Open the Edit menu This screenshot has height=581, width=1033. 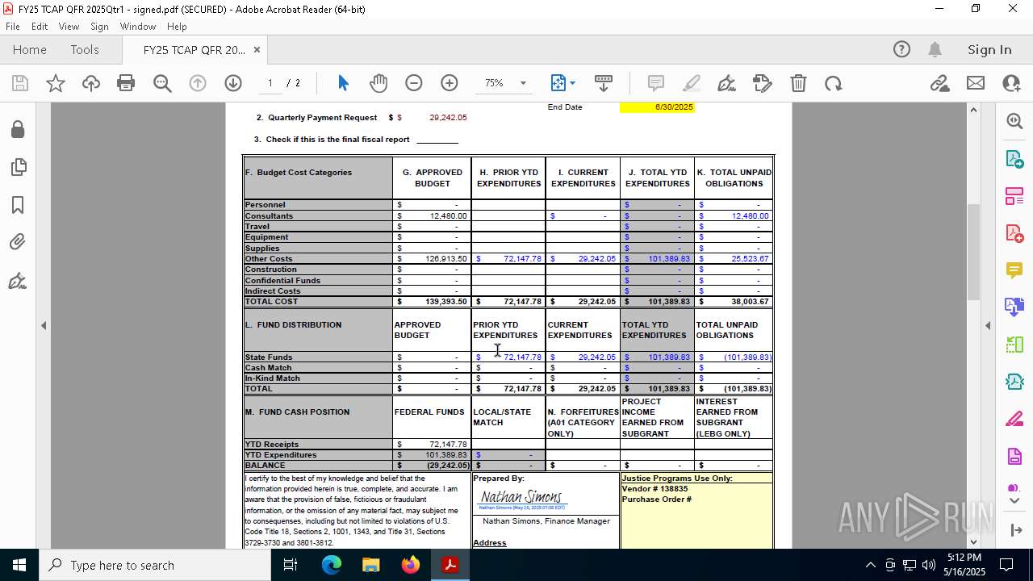tap(40, 27)
